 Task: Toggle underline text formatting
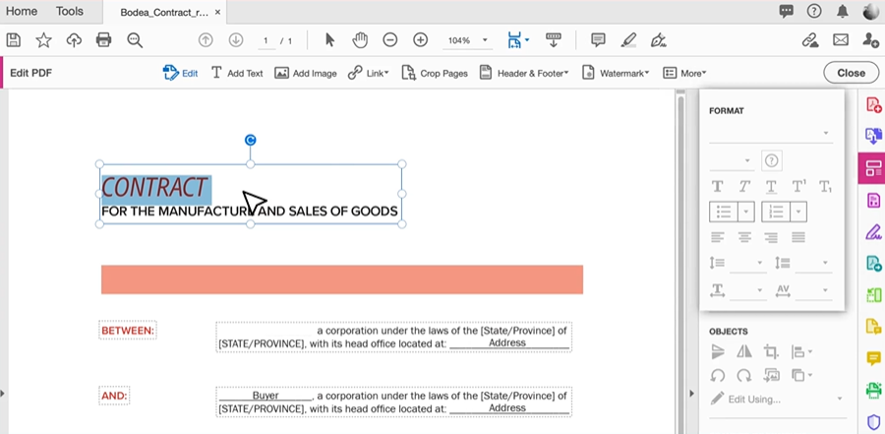[x=771, y=186]
